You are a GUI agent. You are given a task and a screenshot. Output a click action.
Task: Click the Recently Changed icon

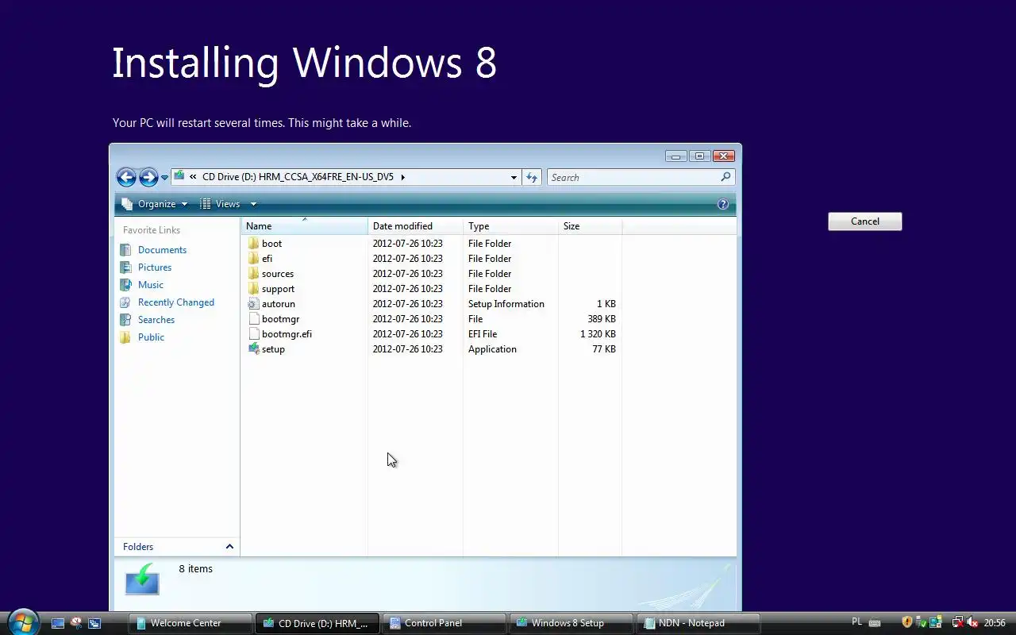pos(125,302)
